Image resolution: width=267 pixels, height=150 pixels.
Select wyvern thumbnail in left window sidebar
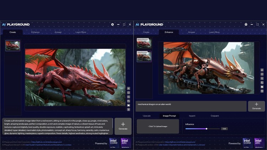pos(13,45)
